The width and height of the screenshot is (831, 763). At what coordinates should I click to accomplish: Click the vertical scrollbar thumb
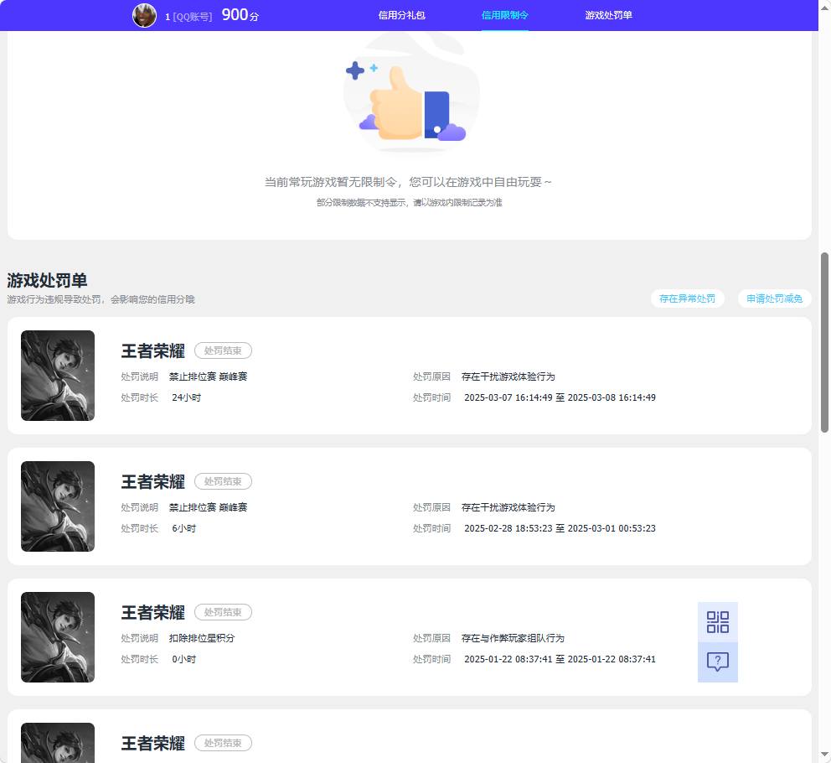(824, 343)
